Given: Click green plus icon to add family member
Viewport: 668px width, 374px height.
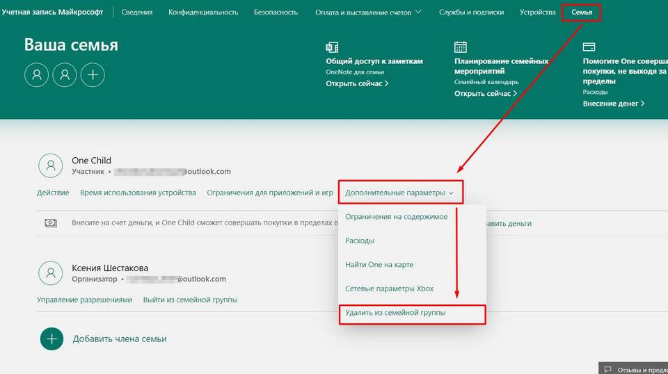Looking at the screenshot, I should pos(51,339).
